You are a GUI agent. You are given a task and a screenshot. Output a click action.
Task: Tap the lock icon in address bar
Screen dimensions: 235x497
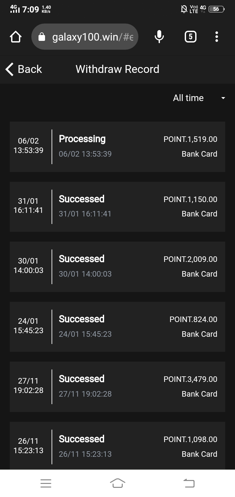42,37
